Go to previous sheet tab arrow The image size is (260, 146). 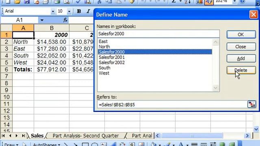tap(10, 135)
